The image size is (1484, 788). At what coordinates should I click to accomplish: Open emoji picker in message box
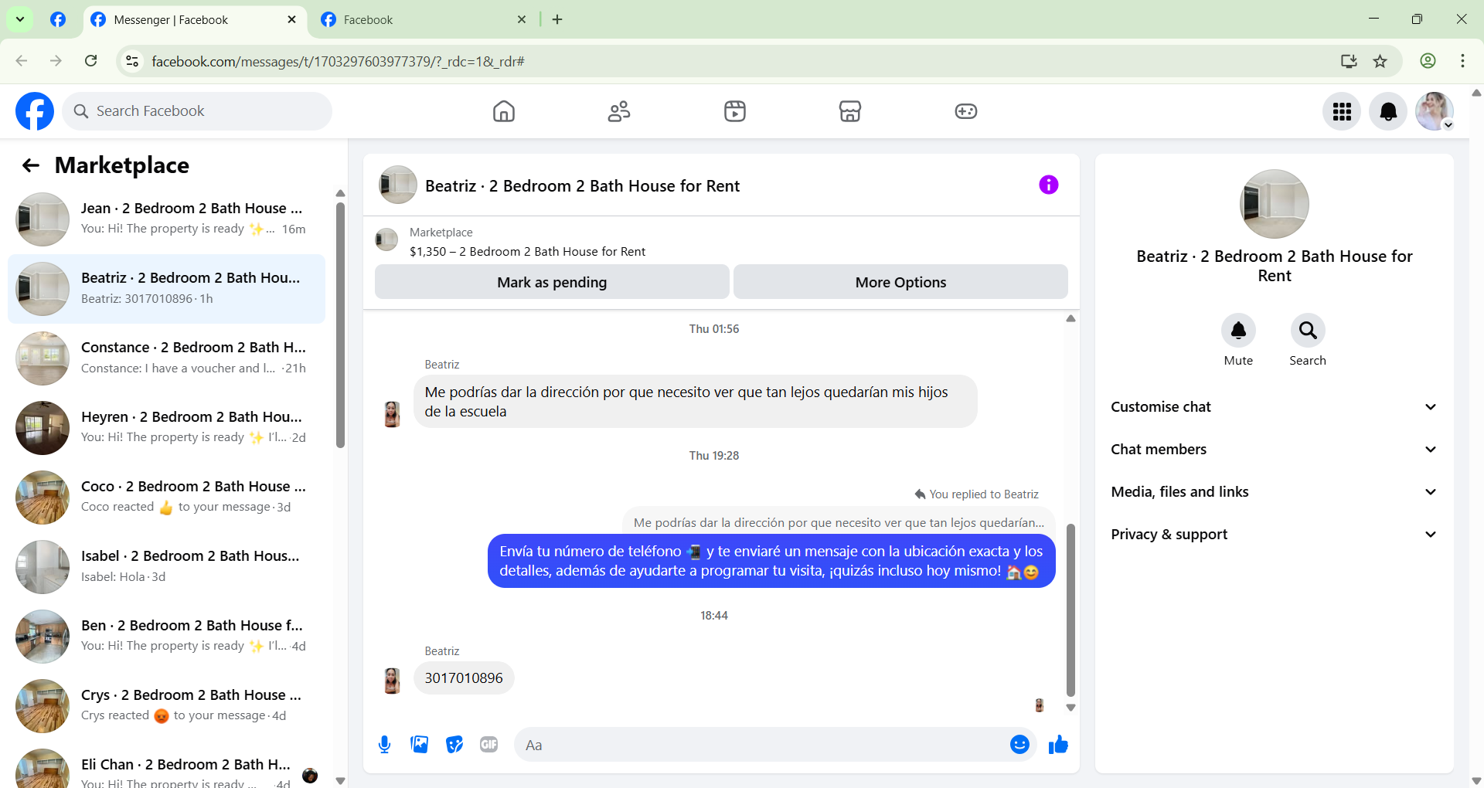coord(1019,745)
